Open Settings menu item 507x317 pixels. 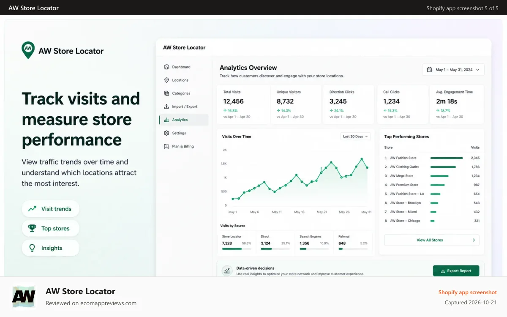click(184, 133)
